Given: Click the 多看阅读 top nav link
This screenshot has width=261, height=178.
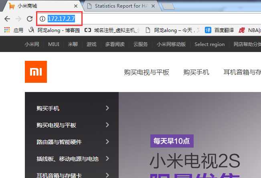Looking at the screenshot, I should tap(115, 44).
